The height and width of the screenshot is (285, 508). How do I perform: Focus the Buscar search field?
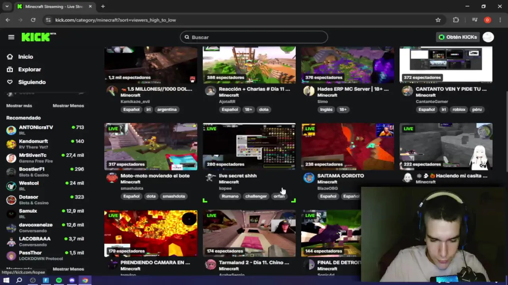254,37
